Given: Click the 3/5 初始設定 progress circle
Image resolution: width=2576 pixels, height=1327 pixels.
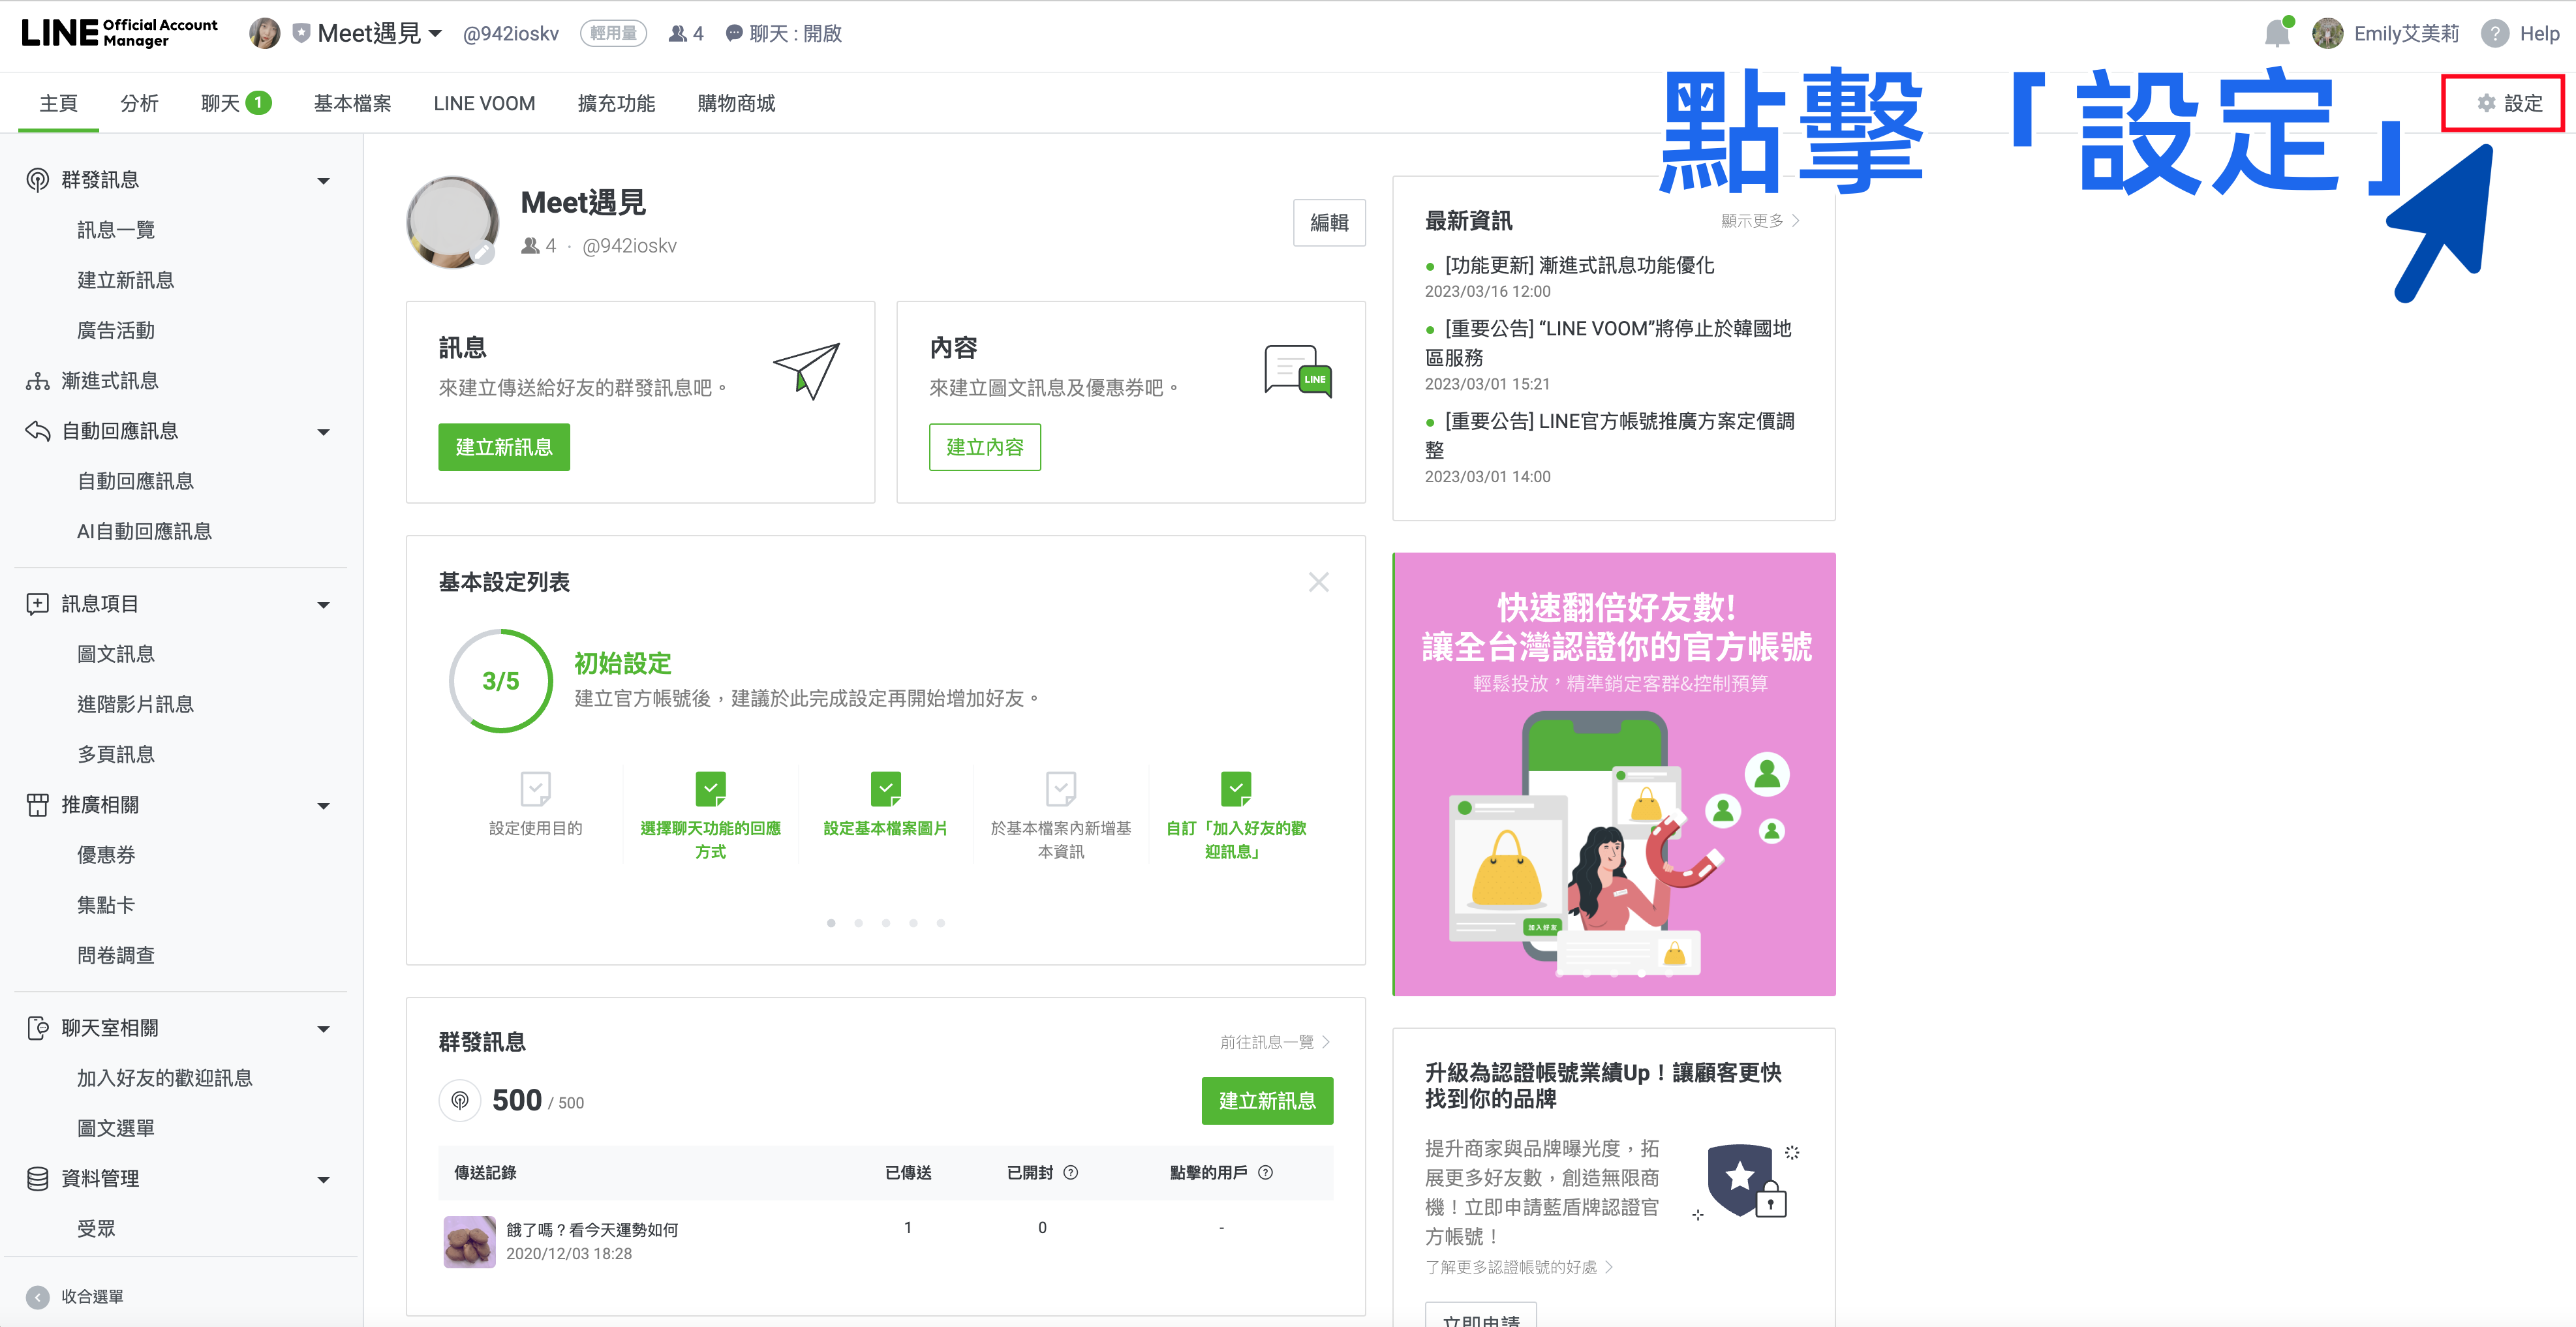Looking at the screenshot, I should (x=500, y=681).
